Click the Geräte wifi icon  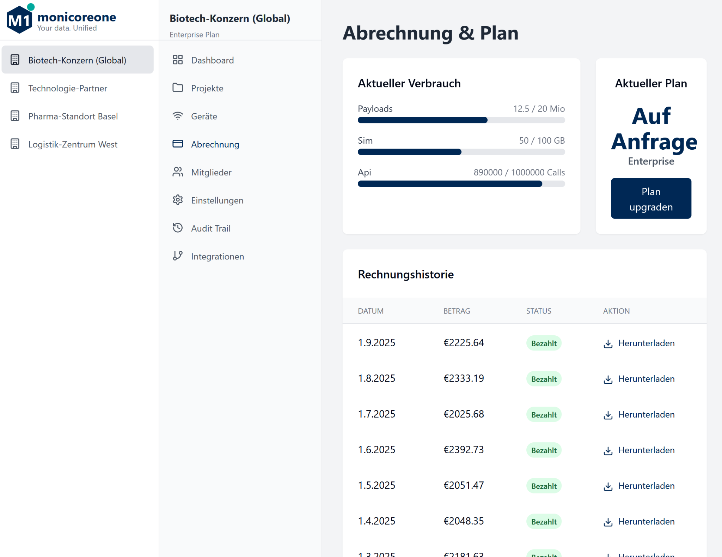(x=178, y=116)
